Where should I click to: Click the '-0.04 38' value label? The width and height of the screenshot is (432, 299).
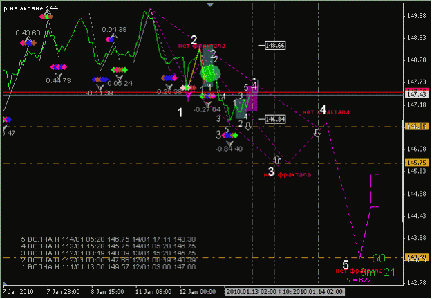point(113,30)
